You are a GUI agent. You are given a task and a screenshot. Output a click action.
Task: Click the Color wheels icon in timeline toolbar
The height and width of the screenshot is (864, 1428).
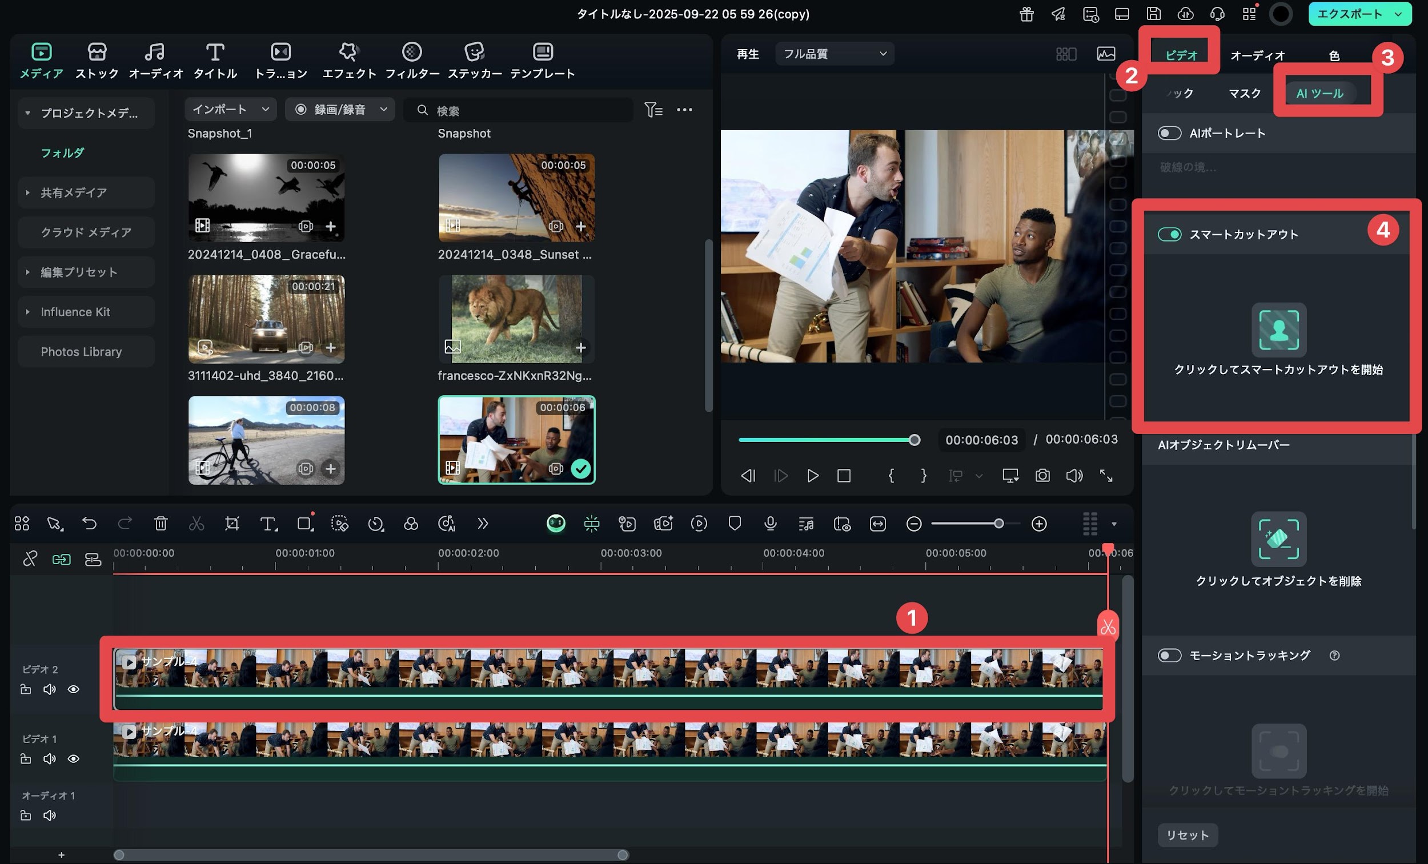pos(411,524)
